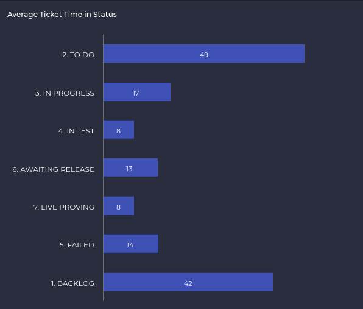Click the Average Ticket Time in Status title
363x309 pixels.
pos(62,15)
